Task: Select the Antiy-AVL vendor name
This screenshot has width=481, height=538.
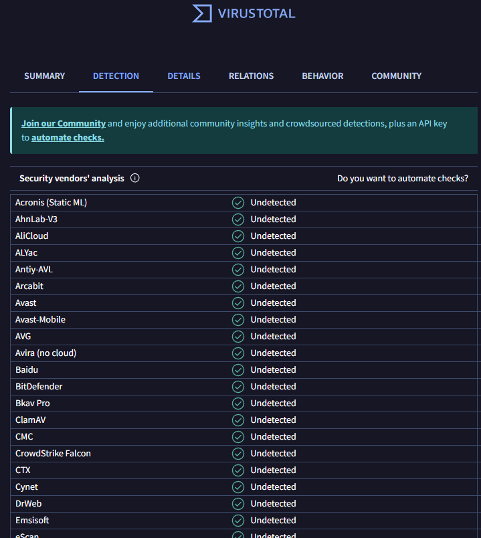Action: click(34, 270)
